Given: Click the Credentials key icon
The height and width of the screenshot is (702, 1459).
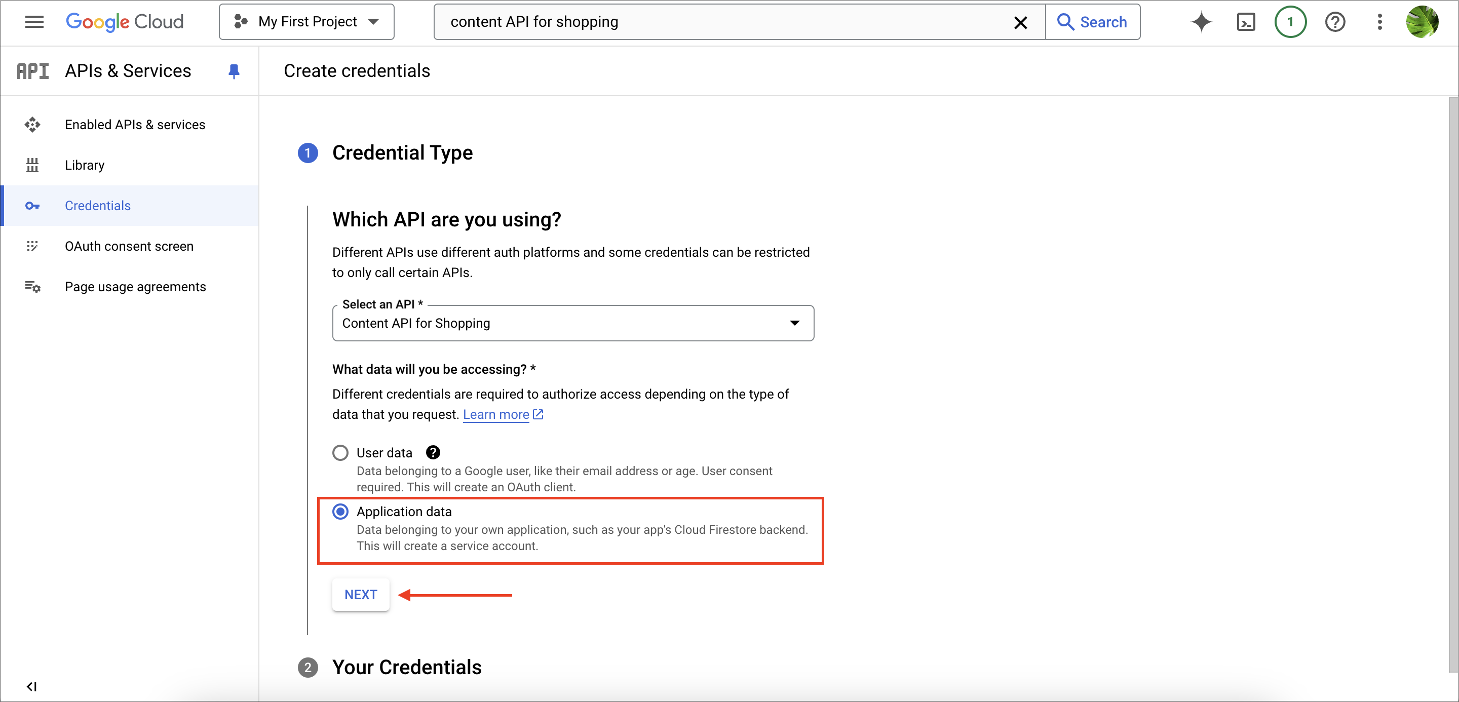Looking at the screenshot, I should coord(32,206).
